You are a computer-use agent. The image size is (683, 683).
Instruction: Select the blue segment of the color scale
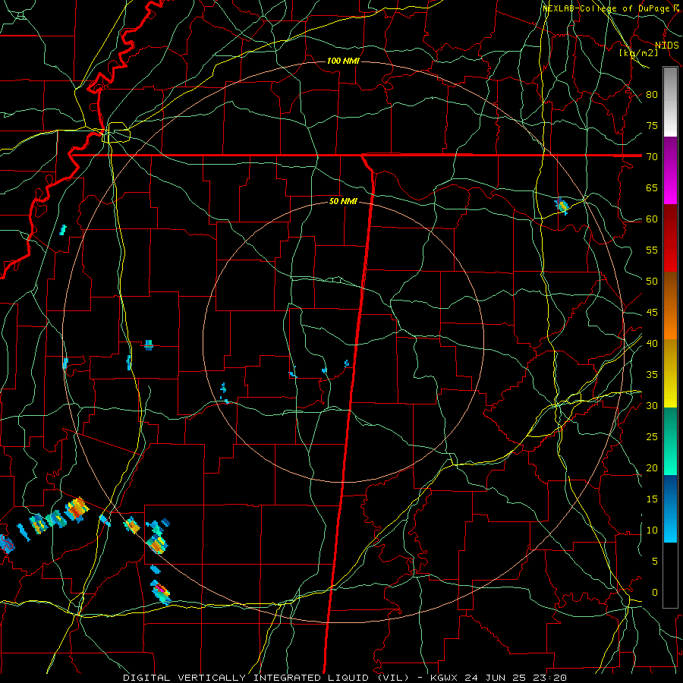(x=670, y=508)
